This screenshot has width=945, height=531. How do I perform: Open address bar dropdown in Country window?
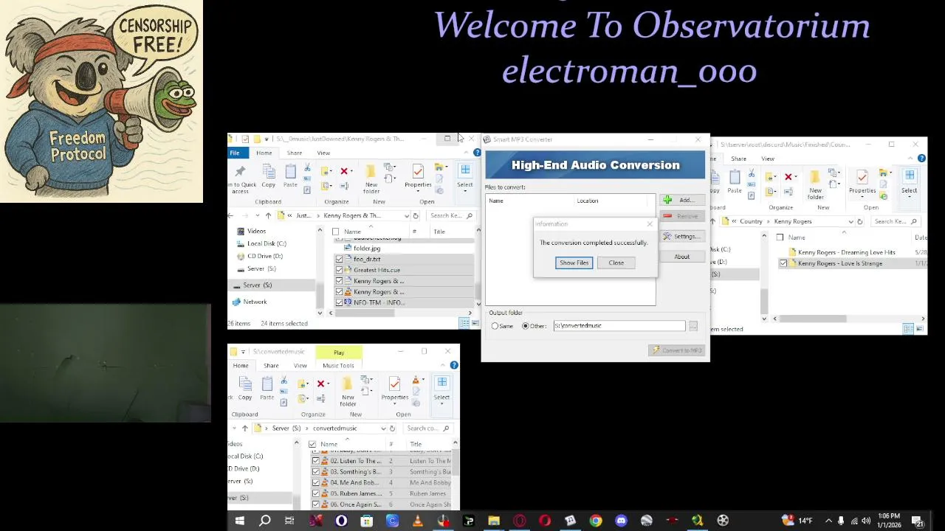click(x=850, y=222)
